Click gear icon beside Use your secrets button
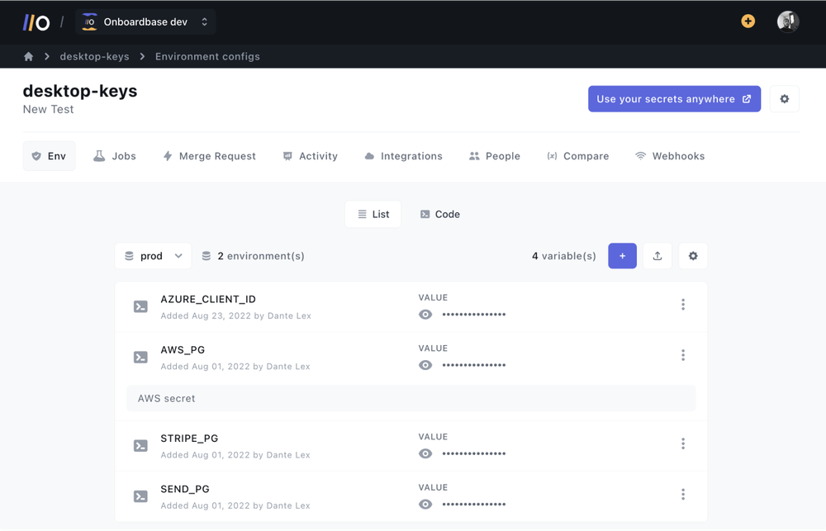This screenshot has height=531, width=826. click(784, 98)
